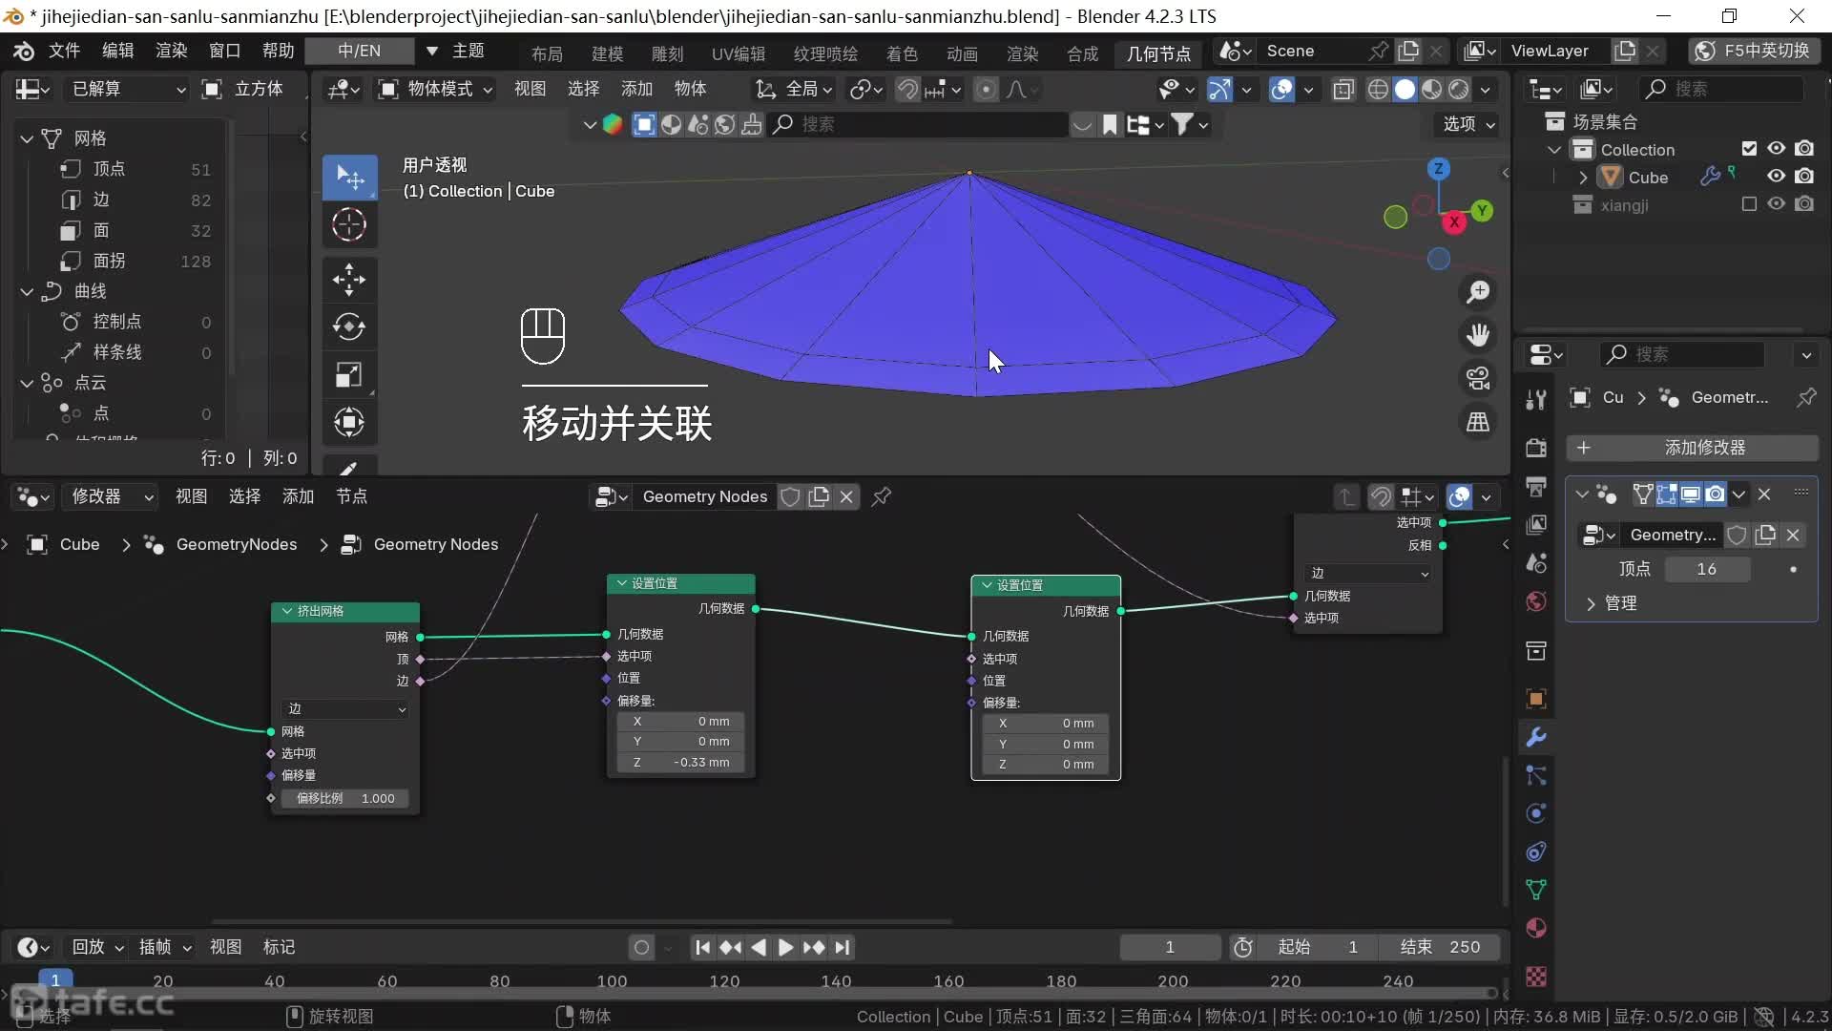The height and width of the screenshot is (1031, 1832).
Task: Open the 文件 menu
Action: click(x=64, y=51)
